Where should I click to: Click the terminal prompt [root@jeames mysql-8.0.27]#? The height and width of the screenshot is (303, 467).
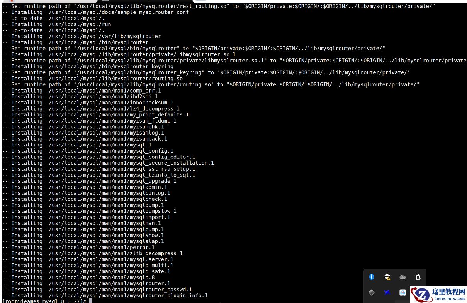[x=44, y=301]
